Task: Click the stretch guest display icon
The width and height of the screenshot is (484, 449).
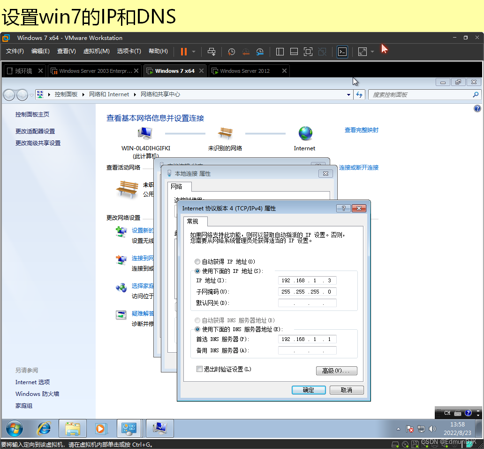Action: click(x=363, y=52)
